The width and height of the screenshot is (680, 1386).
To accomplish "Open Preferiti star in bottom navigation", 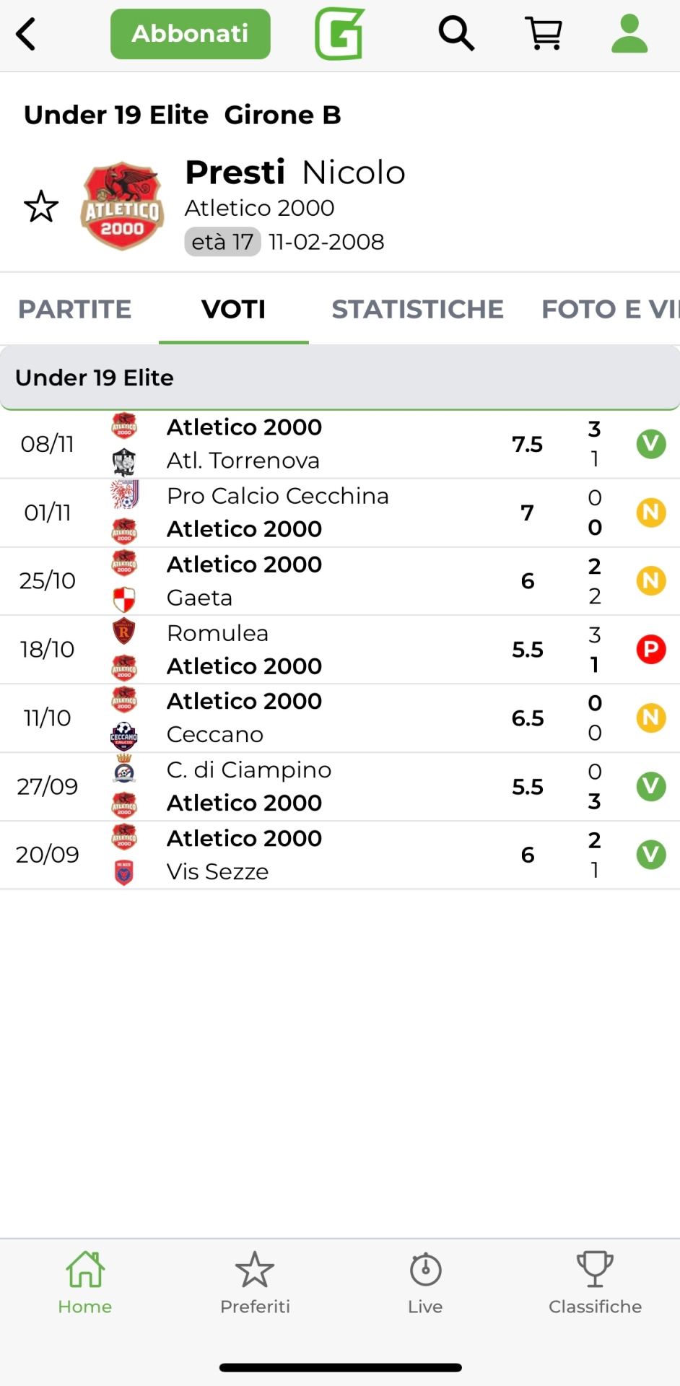I will point(255,1283).
